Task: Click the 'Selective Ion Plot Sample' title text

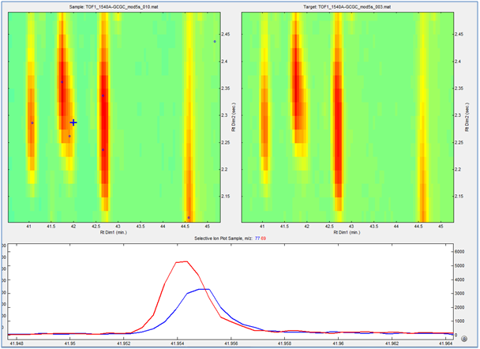Action: pos(216,238)
